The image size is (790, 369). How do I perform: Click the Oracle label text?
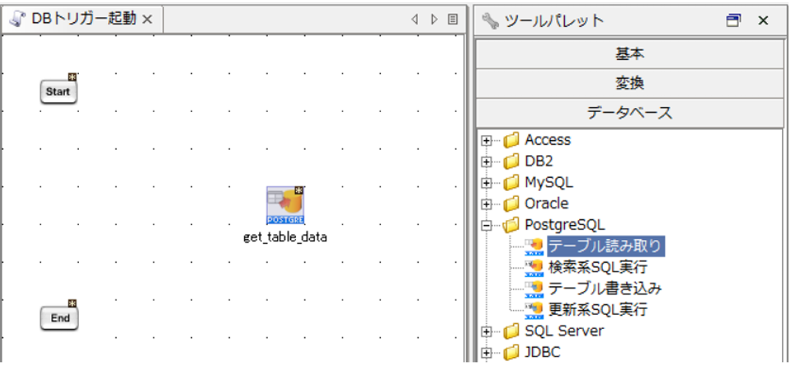546,204
